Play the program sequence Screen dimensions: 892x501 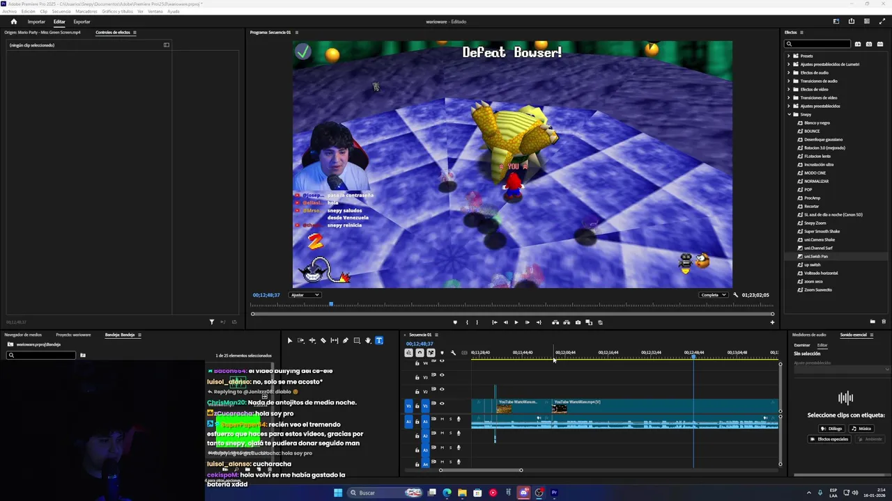pyautogui.click(x=516, y=322)
